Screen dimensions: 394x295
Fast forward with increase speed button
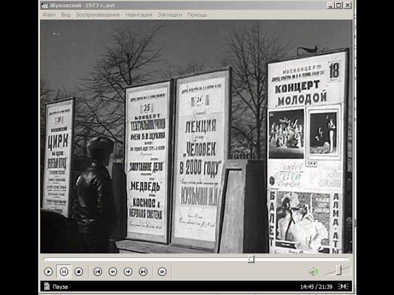pyautogui.click(x=128, y=272)
